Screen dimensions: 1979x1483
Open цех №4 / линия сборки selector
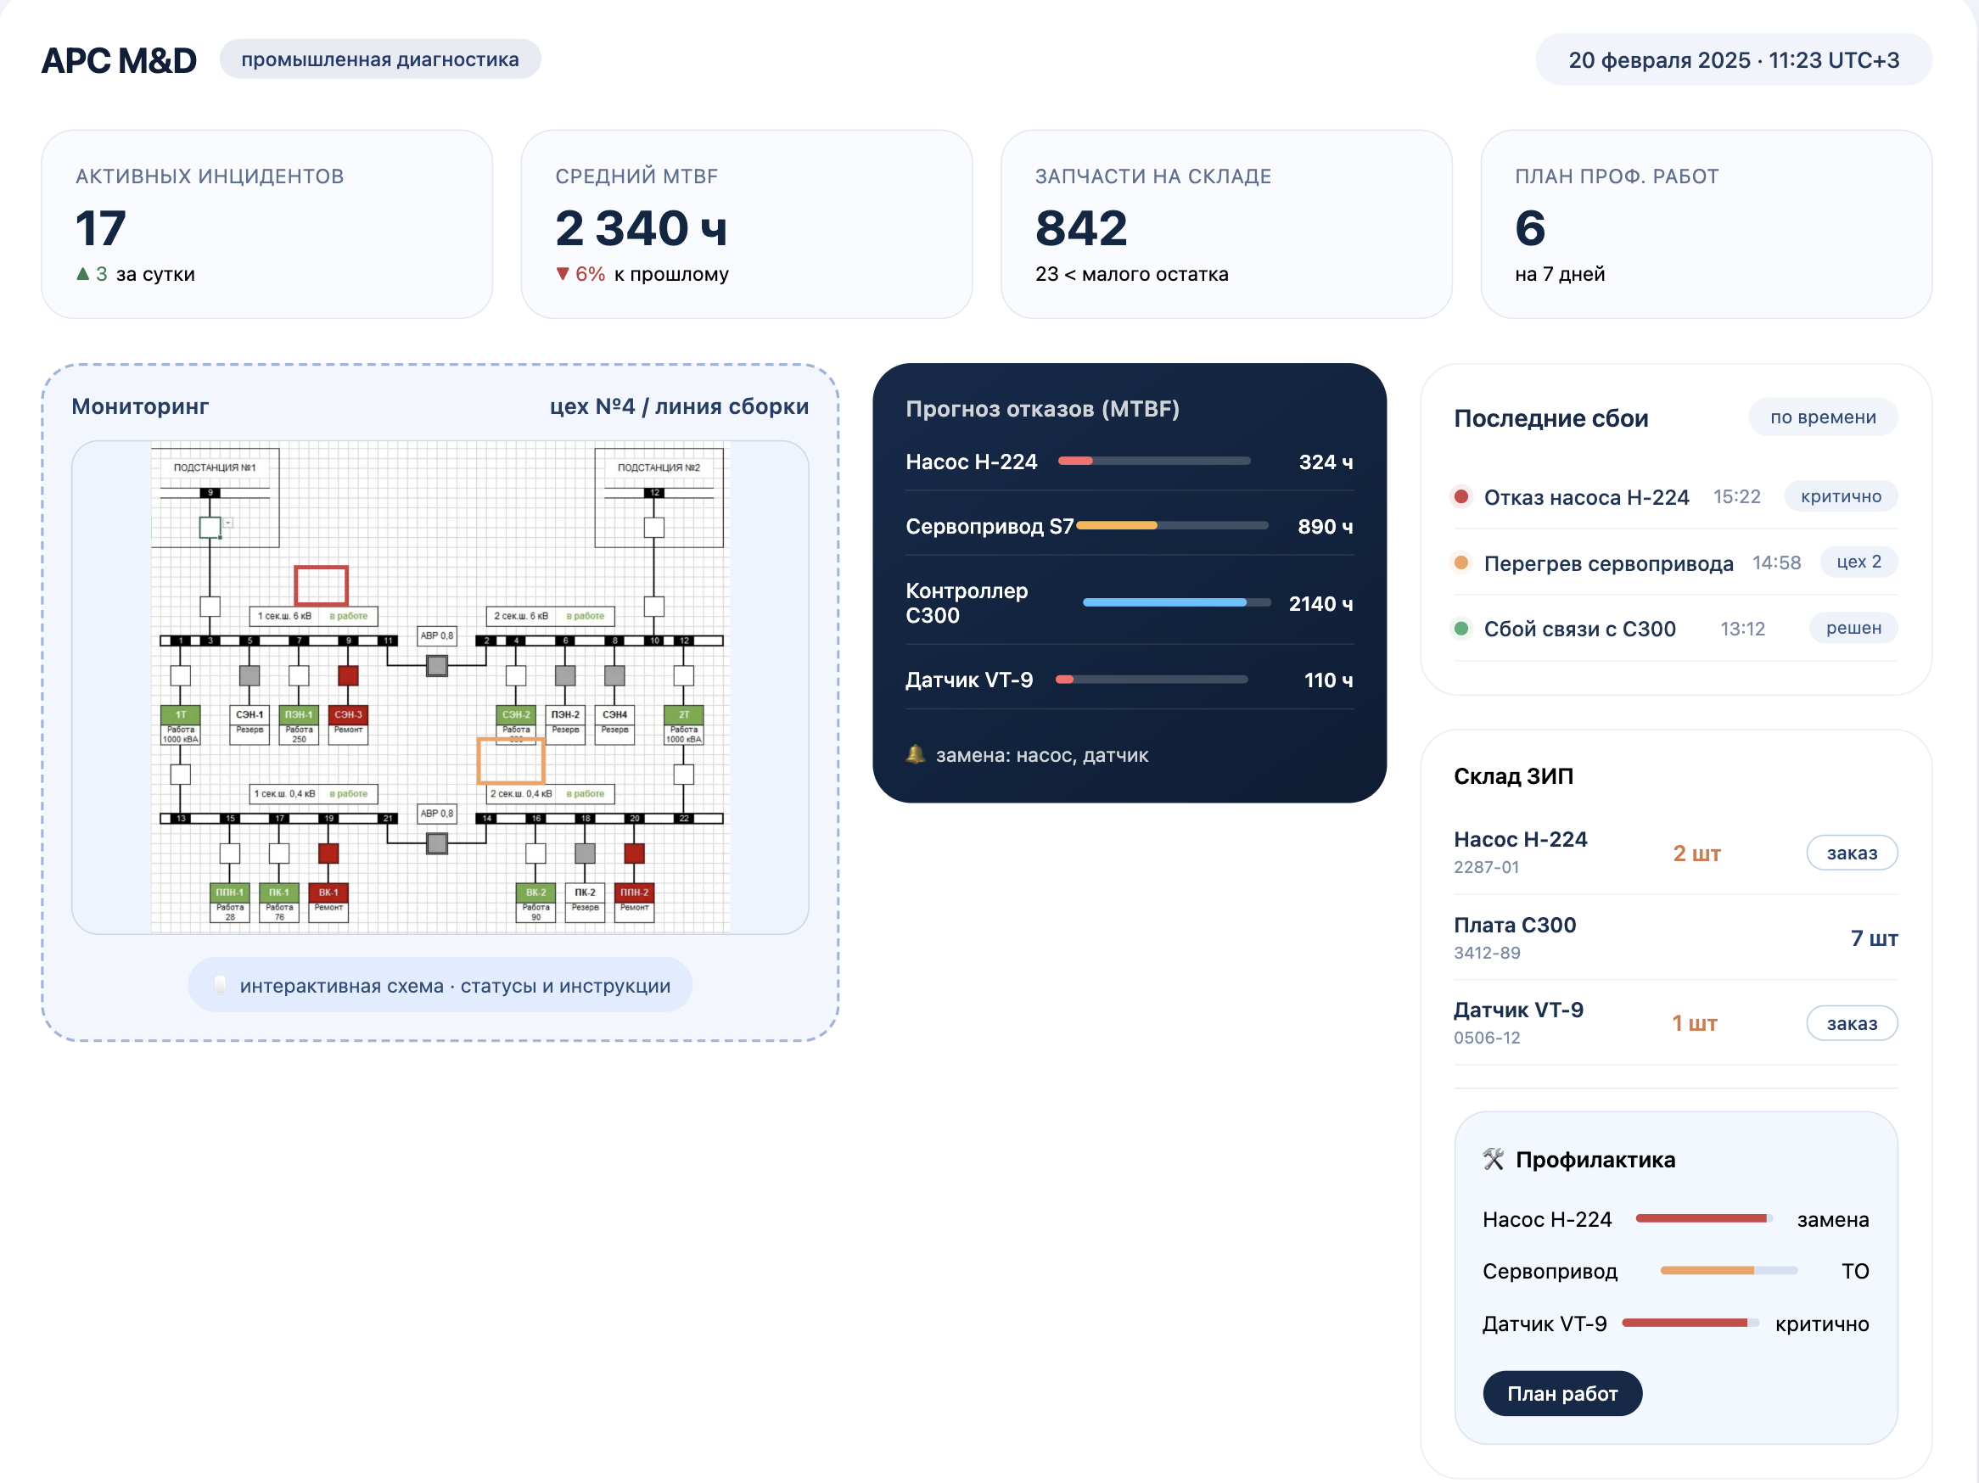pos(679,406)
